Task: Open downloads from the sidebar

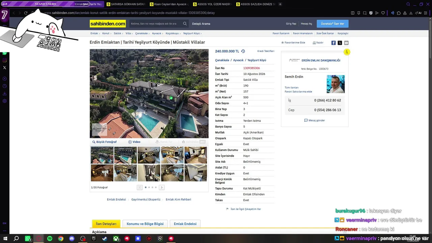Action: pyautogui.click(x=5, y=93)
